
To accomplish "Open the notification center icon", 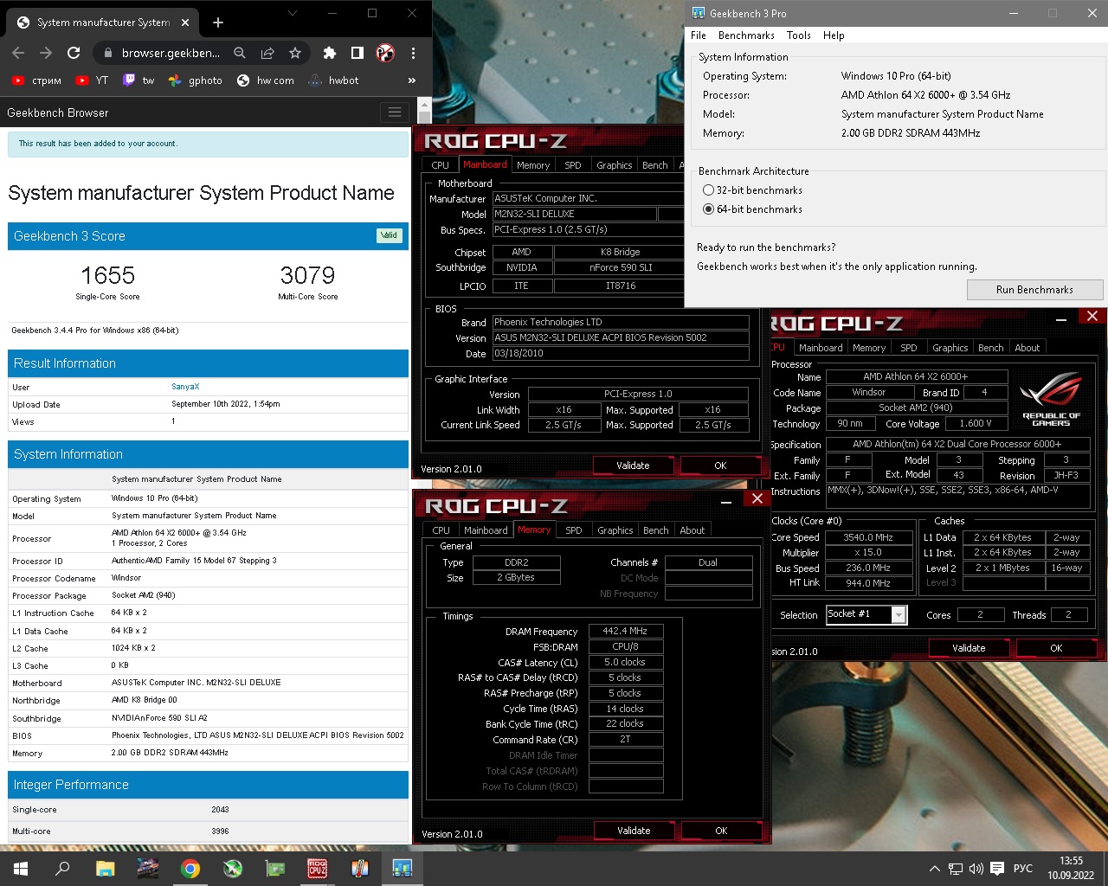I will click(x=997, y=869).
